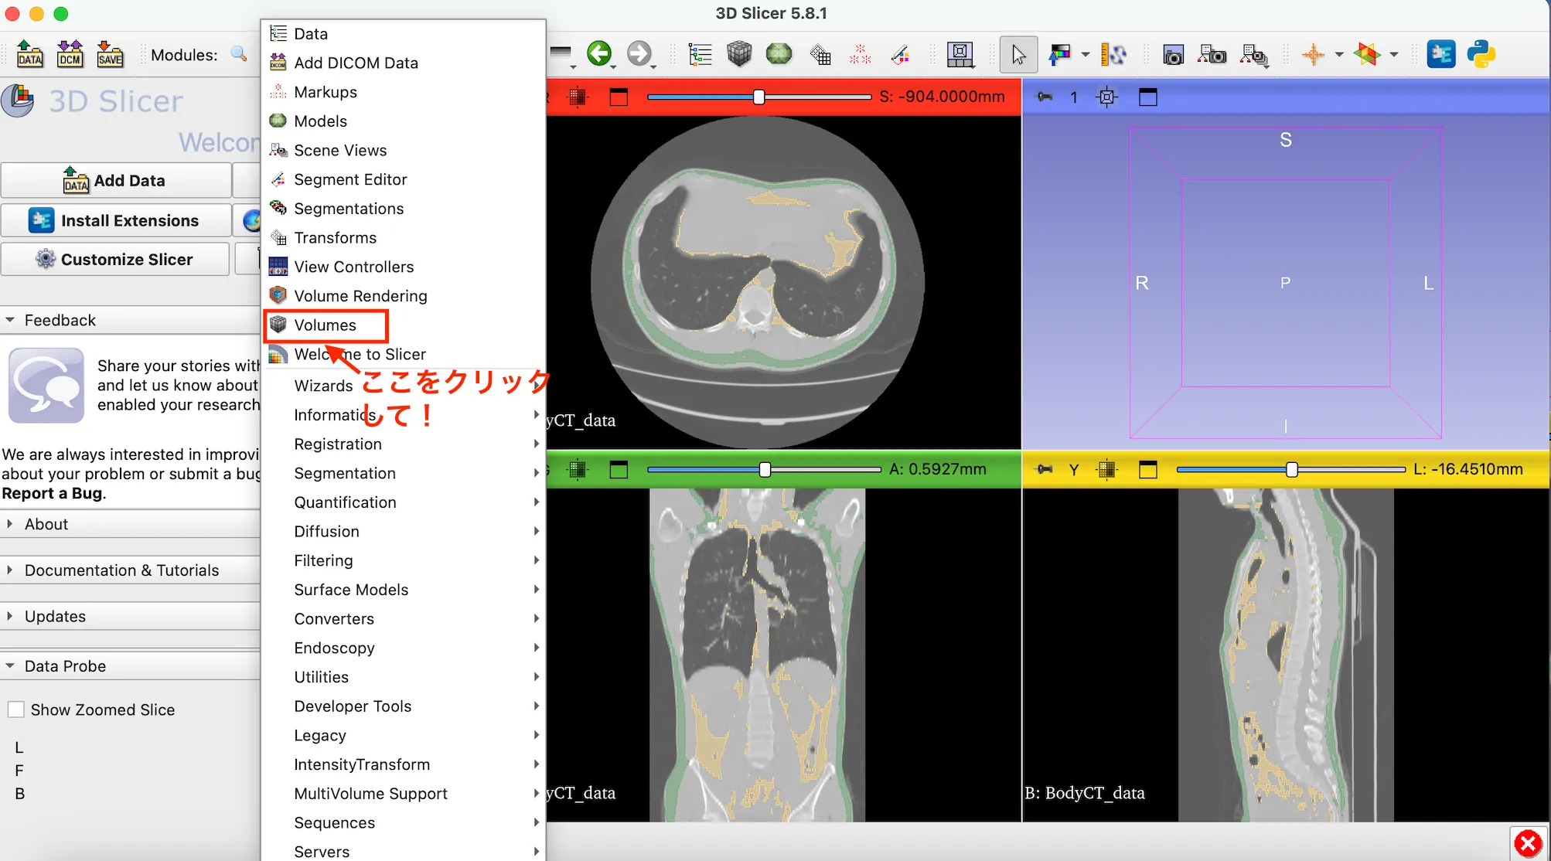
Task: Open the Report a Bug link
Action: [x=49, y=493]
